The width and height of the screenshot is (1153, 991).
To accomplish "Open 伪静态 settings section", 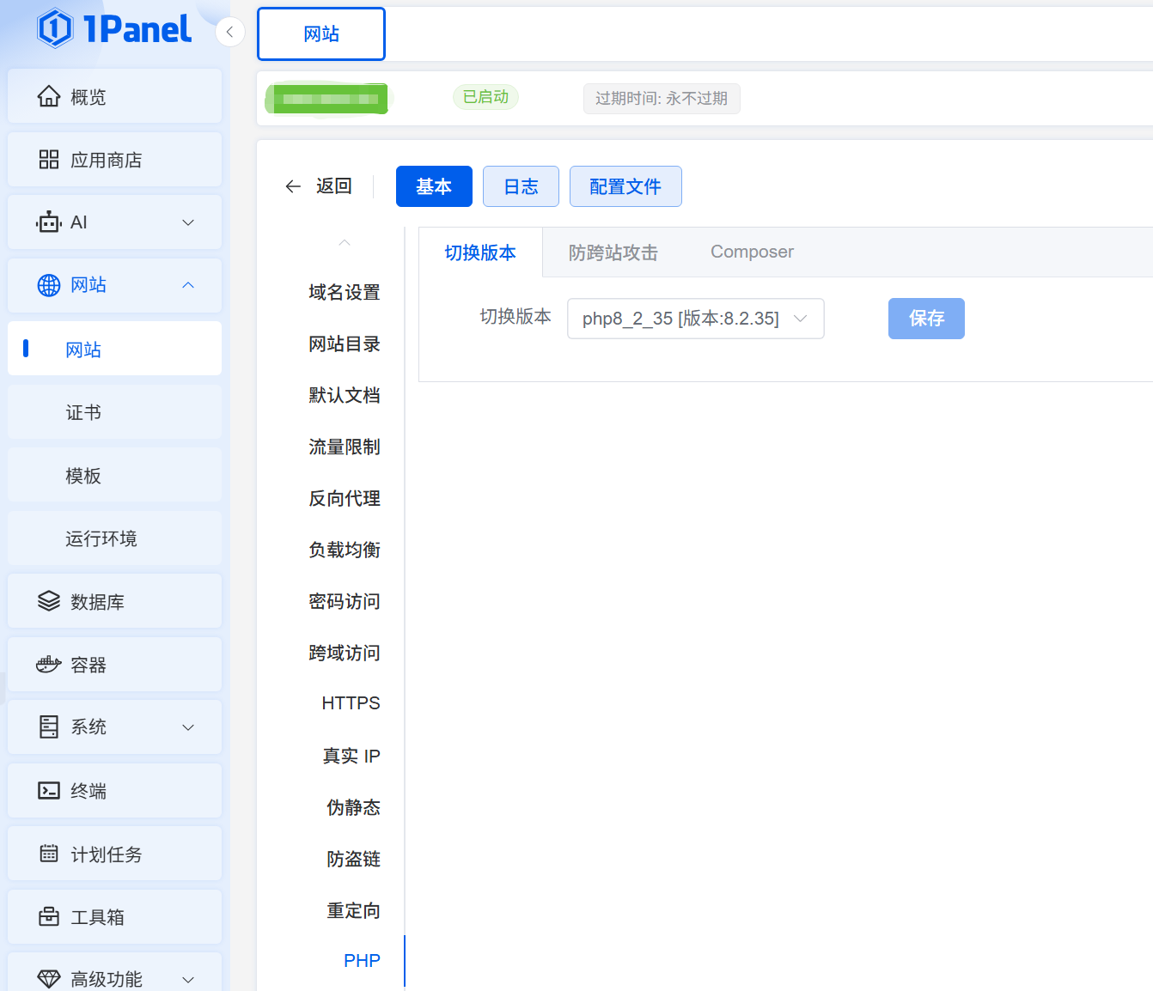I will pyautogui.click(x=353, y=807).
